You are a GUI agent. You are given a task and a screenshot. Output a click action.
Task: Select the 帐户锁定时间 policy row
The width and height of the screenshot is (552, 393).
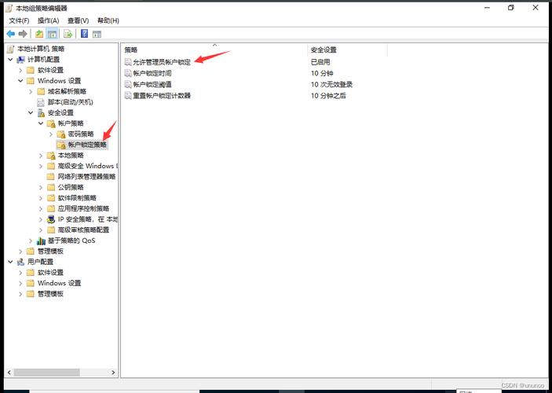pyautogui.click(x=152, y=73)
